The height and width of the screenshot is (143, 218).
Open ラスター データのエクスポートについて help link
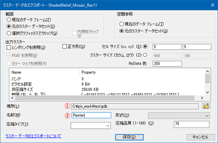coord(34,136)
